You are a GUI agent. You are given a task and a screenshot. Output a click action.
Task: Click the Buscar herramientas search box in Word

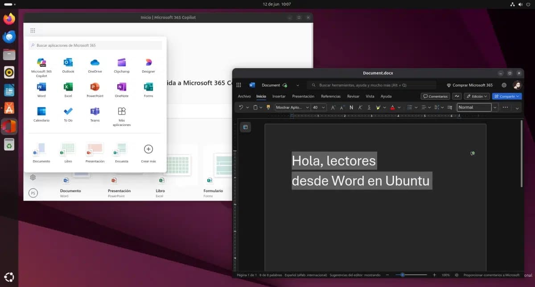pyautogui.click(x=372, y=85)
